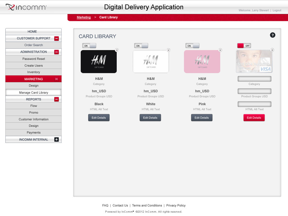This screenshot has width=288, height=216.
Task: Open the FAQ footer link
Action: (x=105, y=206)
